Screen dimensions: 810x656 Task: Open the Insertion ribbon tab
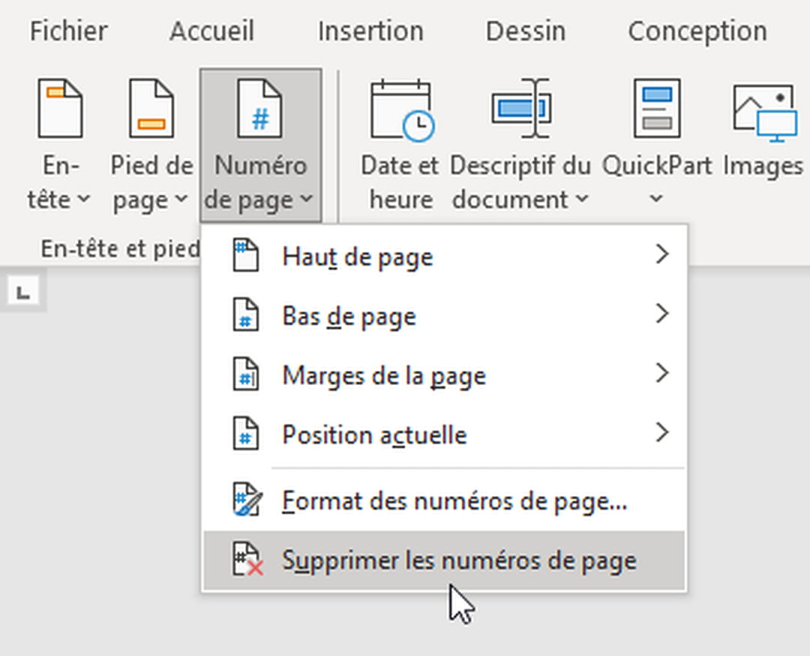[x=371, y=31]
